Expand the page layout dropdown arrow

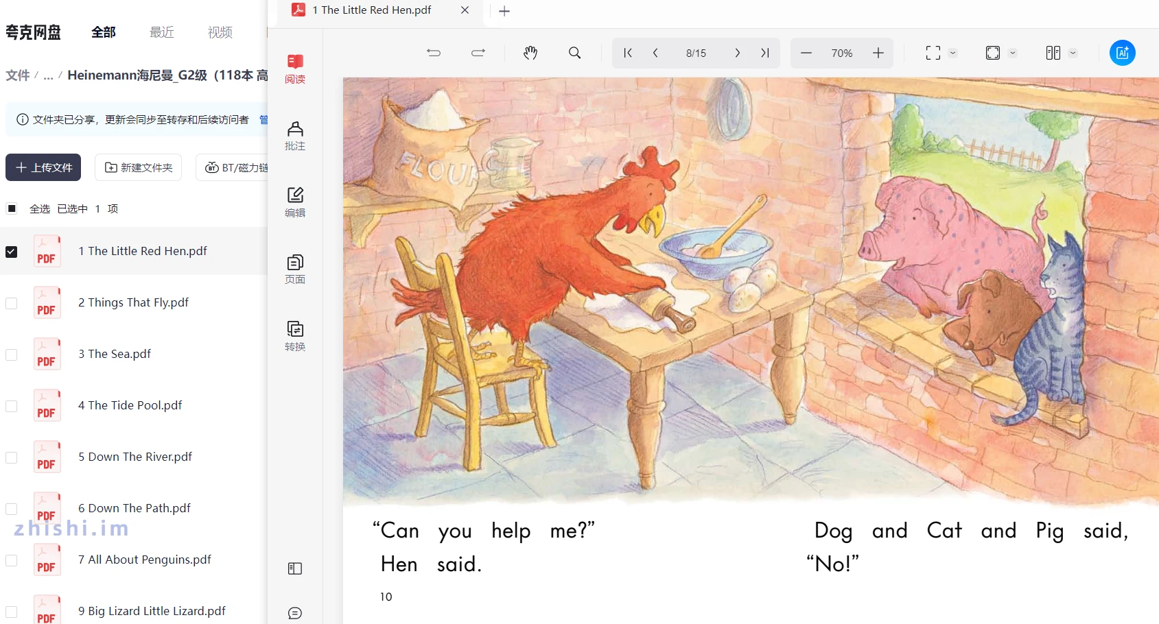pos(1073,53)
